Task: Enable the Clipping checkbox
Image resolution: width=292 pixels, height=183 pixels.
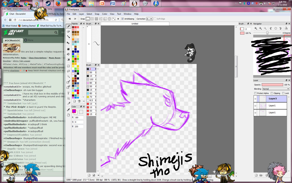Action: (272, 93)
